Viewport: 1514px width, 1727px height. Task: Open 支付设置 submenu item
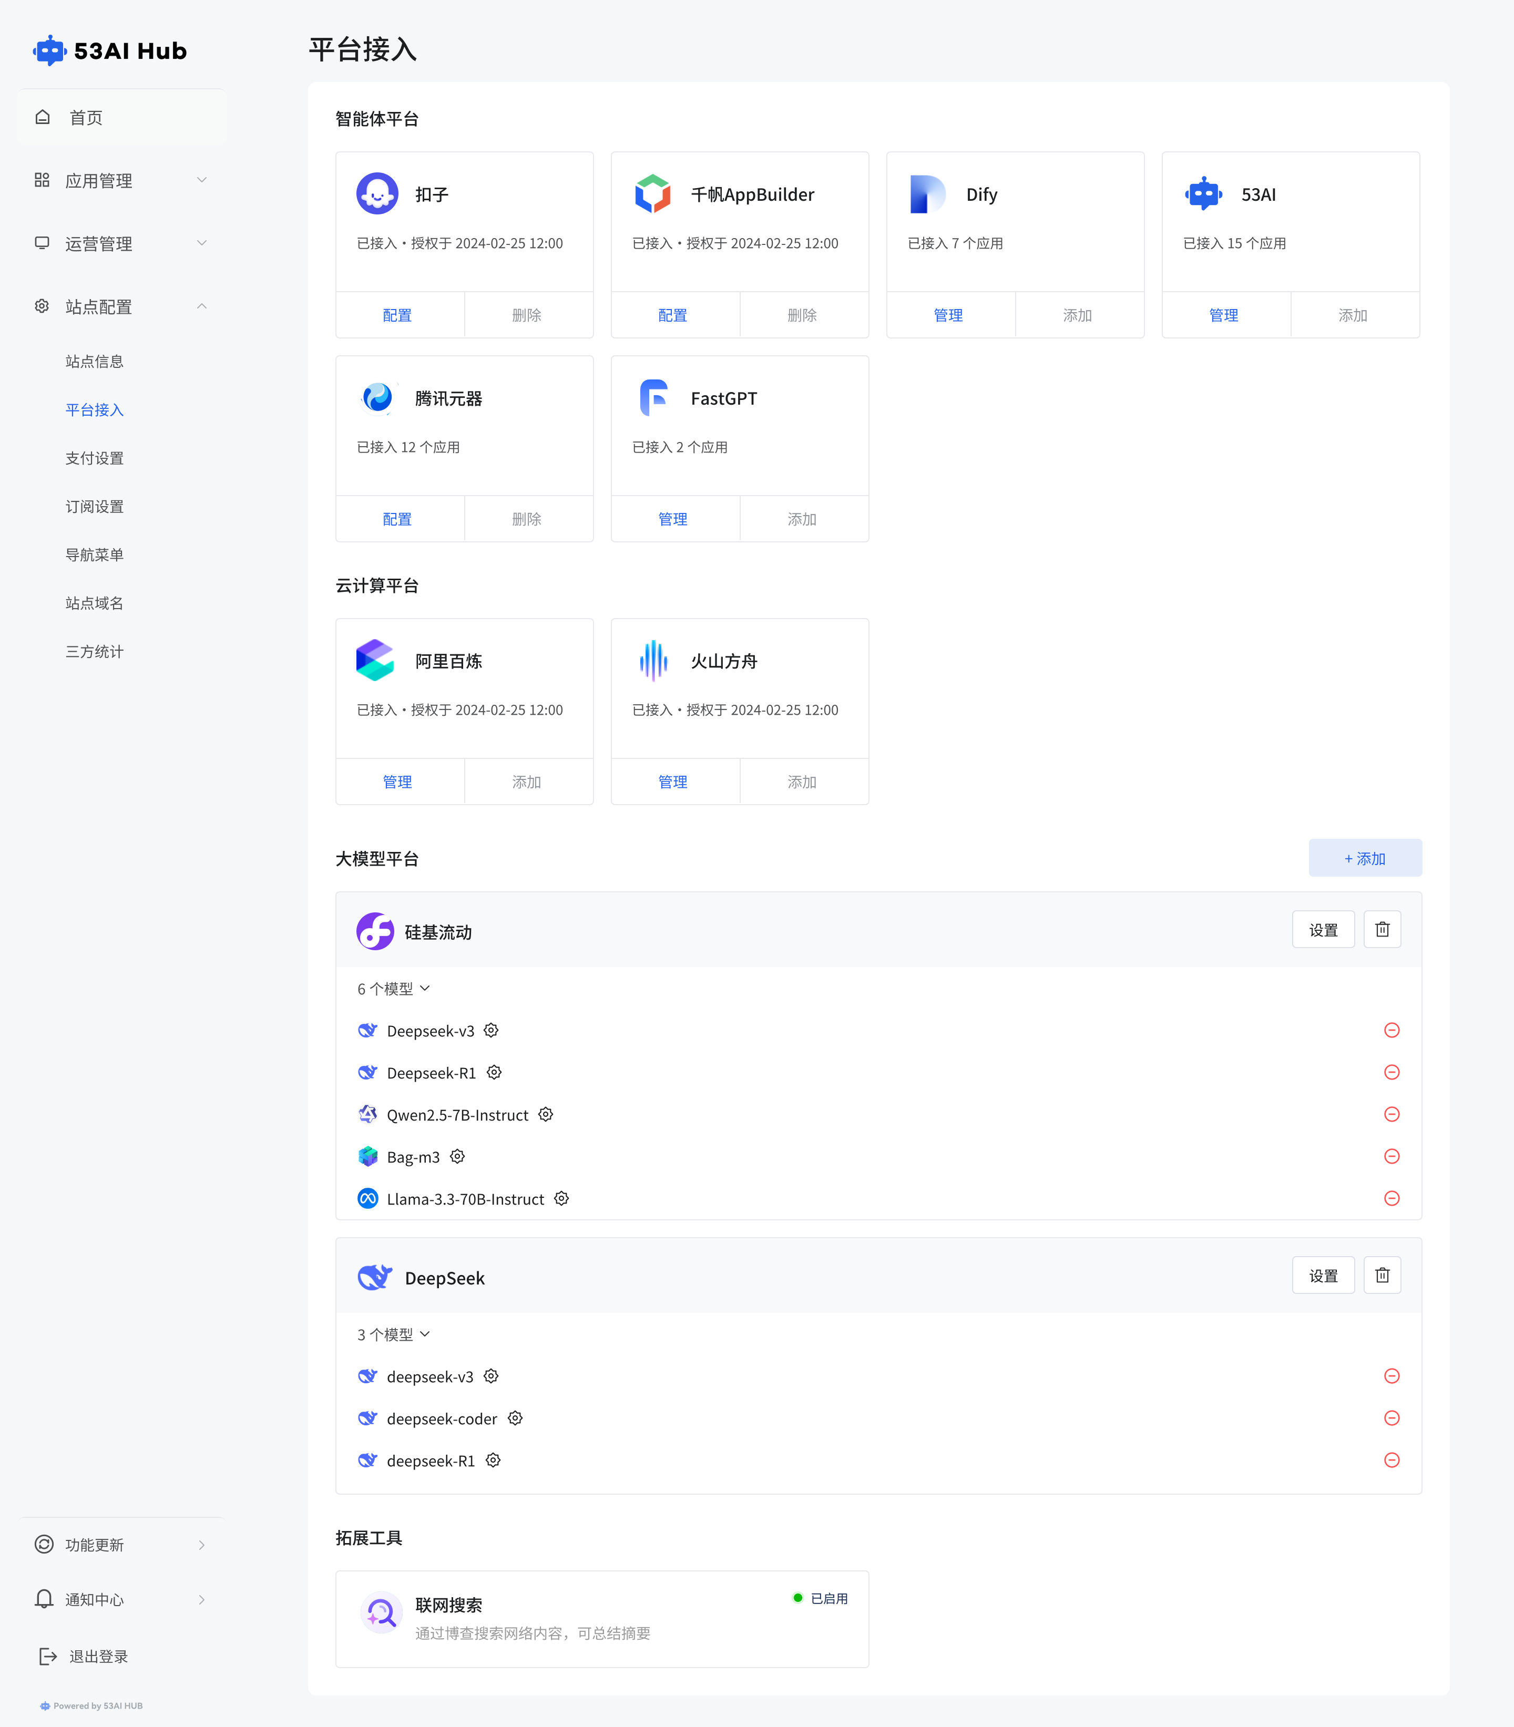[95, 459]
